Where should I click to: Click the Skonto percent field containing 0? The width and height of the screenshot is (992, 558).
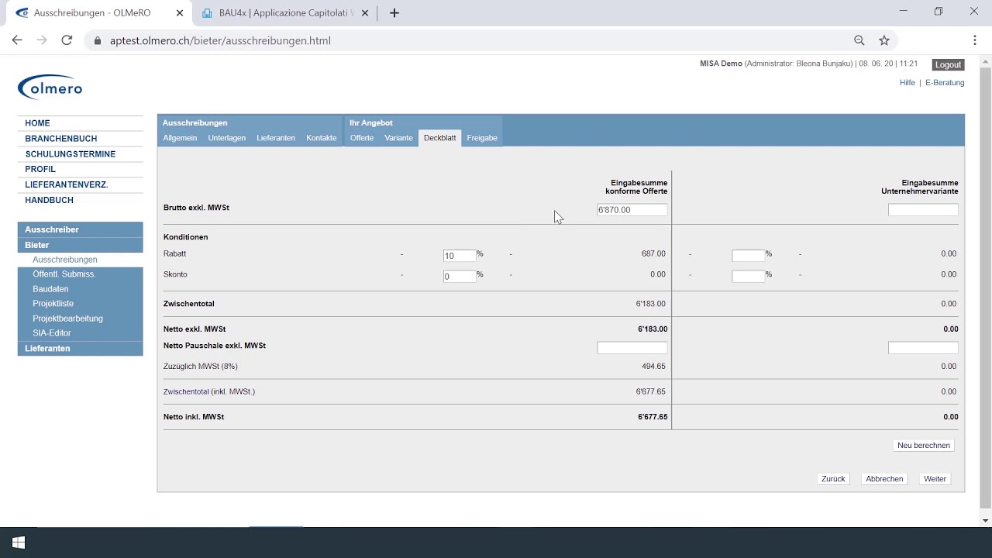[460, 277]
